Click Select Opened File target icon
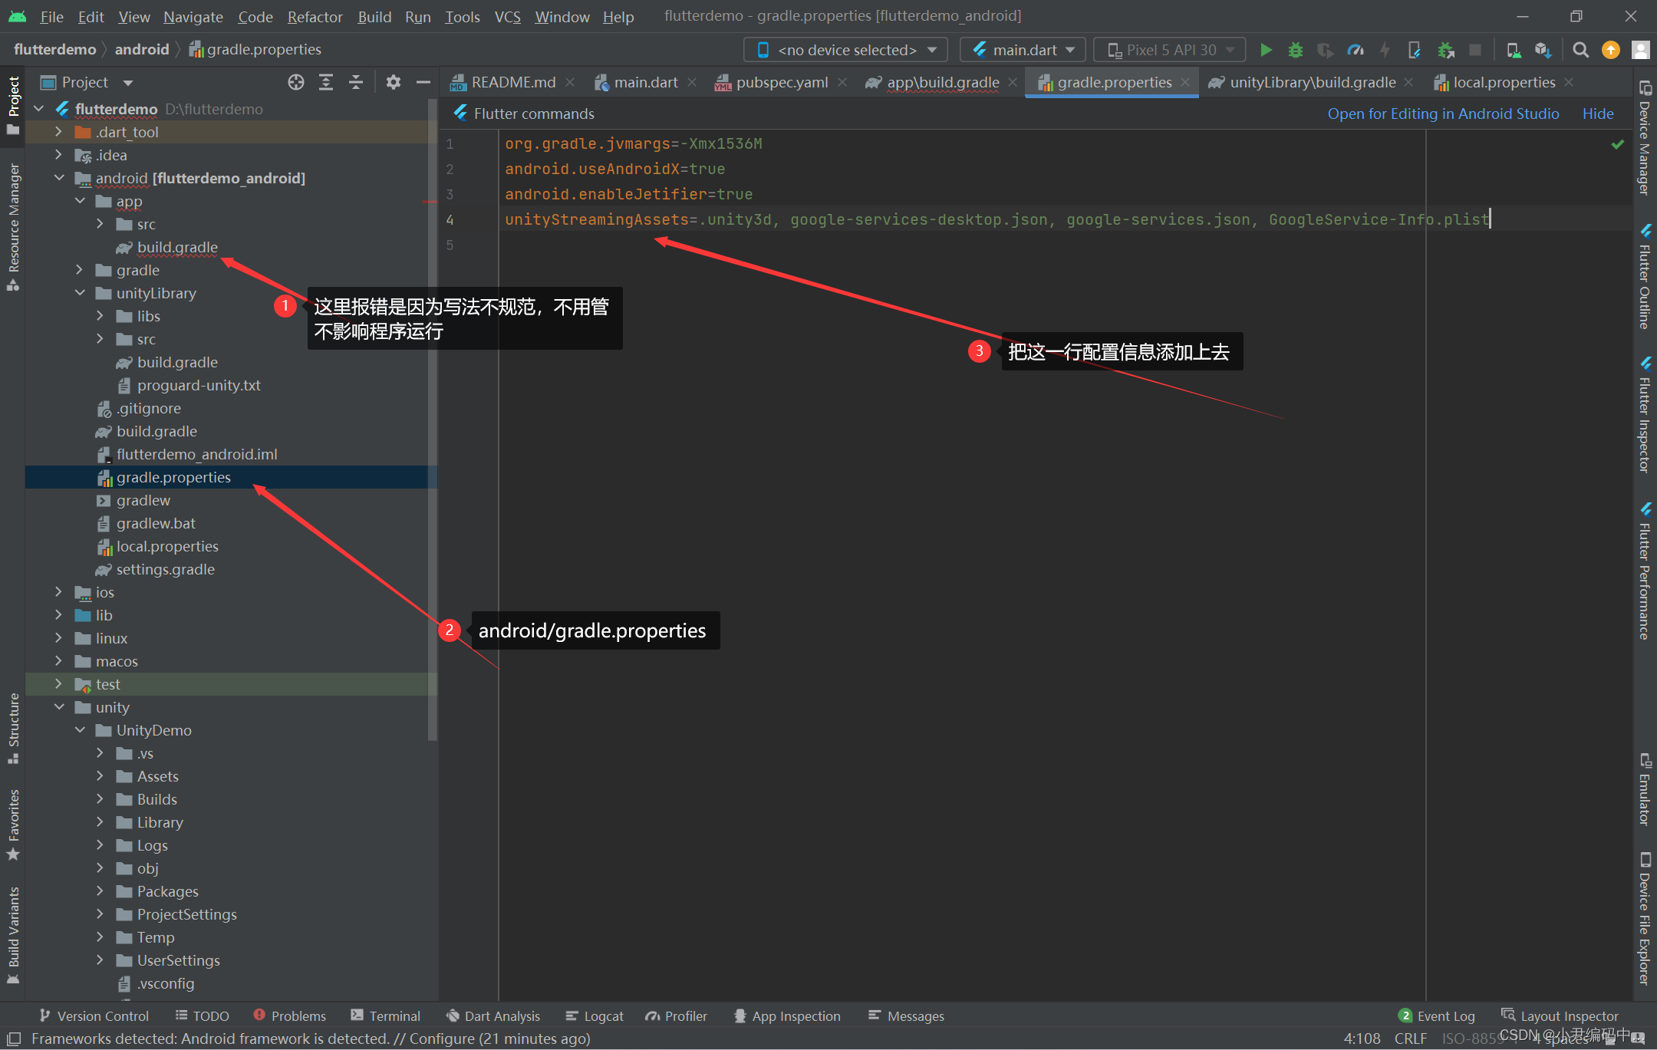The width and height of the screenshot is (1657, 1050). pos(296,82)
